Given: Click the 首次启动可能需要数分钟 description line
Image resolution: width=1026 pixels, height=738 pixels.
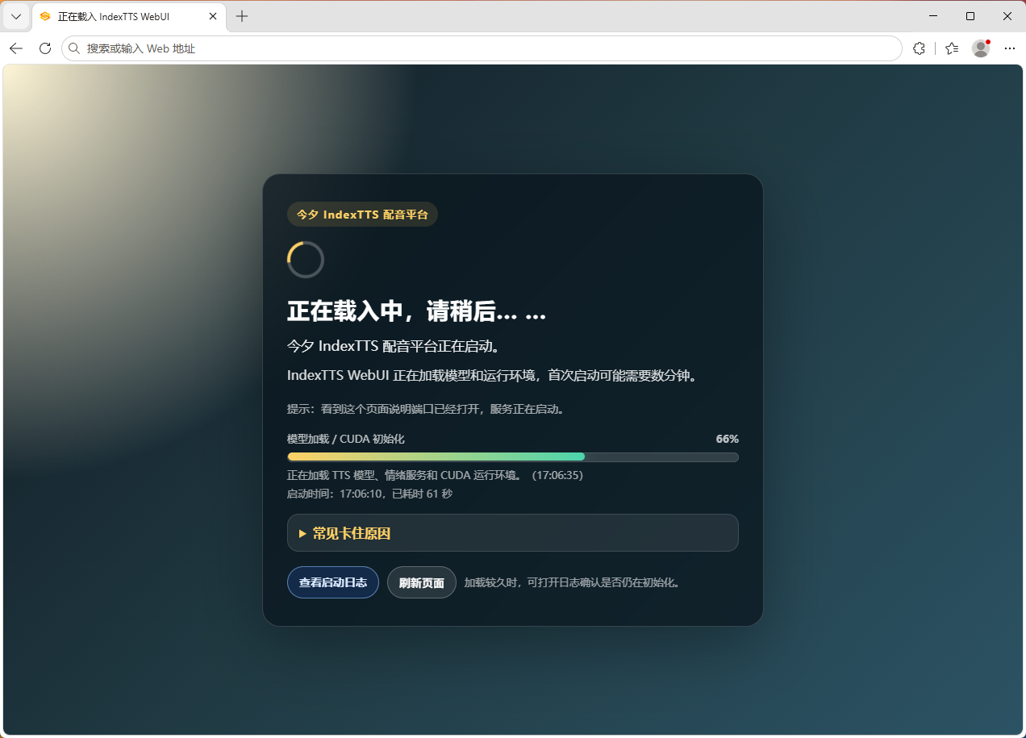Looking at the screenshot, I should point(492,375).
